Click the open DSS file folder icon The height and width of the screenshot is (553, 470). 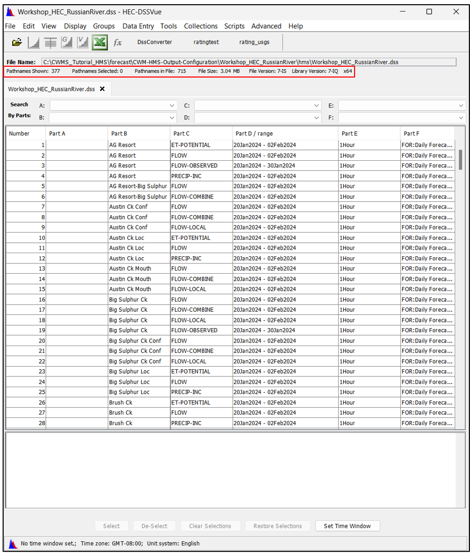pos(17,43)
